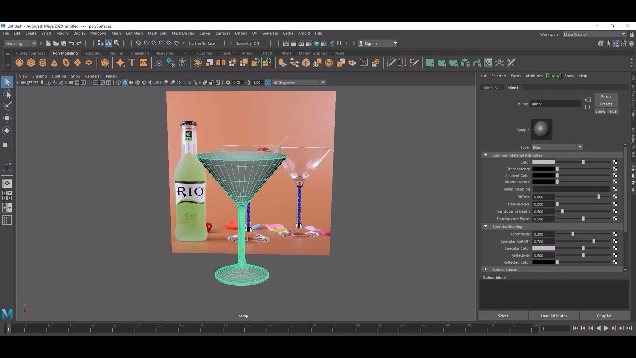
Task: Select the Scale tool in the toolbox
Action: pyautogui.click(x=7, y=144)
